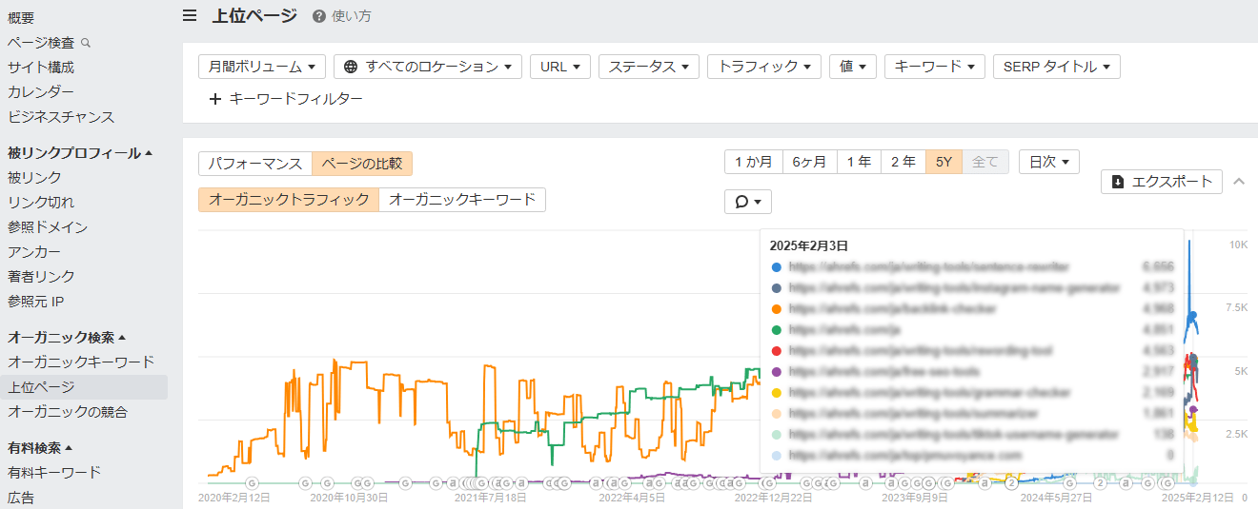Open the comment bubble dropdown
1258x509 pixels.
pyautogui.click(x=748, y=202)
